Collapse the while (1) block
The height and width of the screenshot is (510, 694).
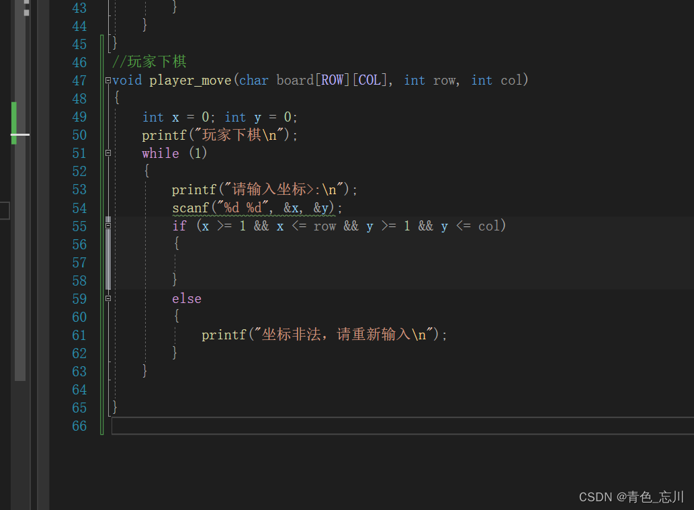108,153
